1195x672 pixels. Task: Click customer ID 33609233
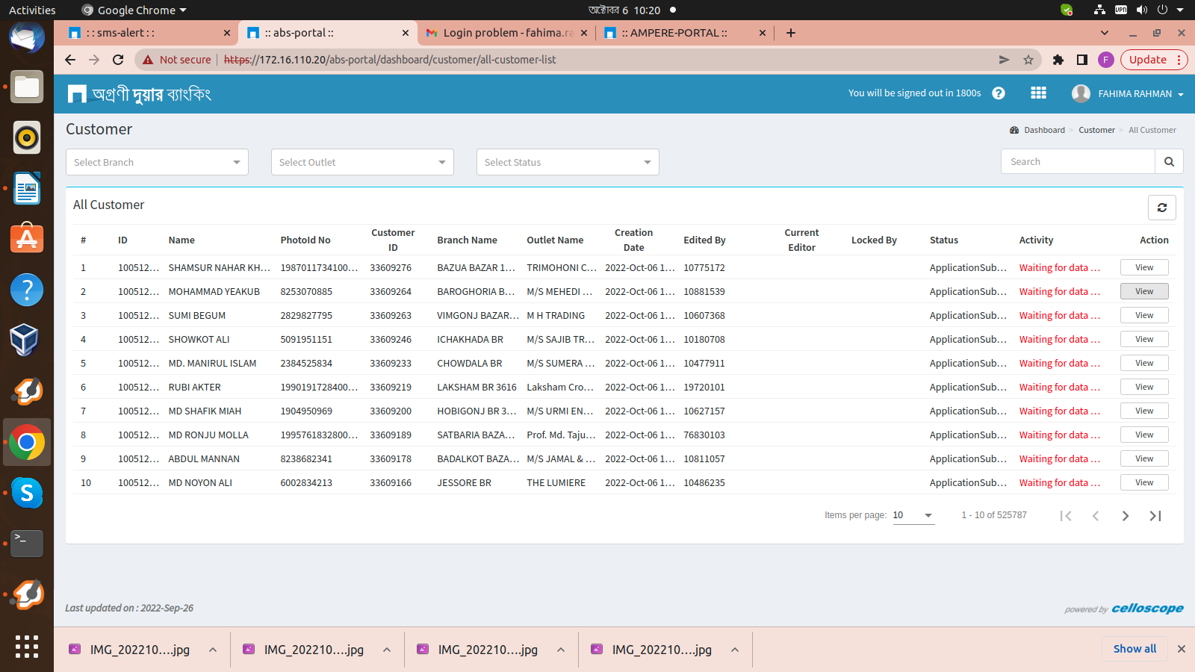pos(391,363)
